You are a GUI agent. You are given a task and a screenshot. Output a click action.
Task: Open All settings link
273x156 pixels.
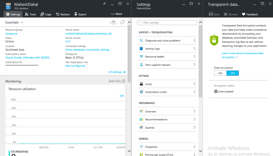117,72
